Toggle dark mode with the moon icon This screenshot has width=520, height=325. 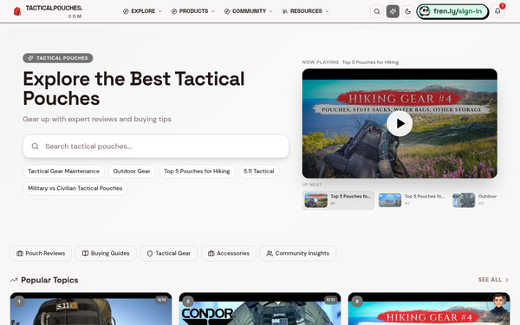[x=407, y=11]
